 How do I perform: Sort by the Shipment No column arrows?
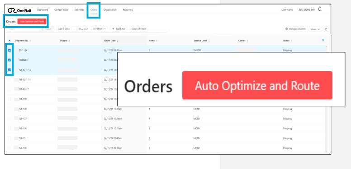coord(30,41)
